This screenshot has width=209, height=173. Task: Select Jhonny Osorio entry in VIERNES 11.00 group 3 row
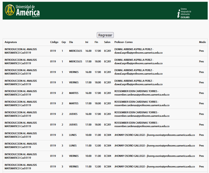pyautogui.click(x=154, y=167)
